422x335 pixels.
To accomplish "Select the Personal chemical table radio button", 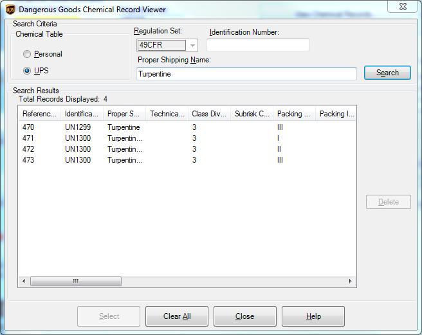I will click(27, 54).
